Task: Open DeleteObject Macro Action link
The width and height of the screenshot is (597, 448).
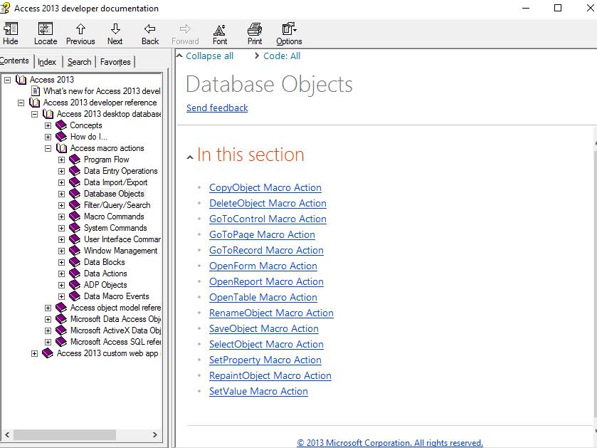Action: (268, 203)
